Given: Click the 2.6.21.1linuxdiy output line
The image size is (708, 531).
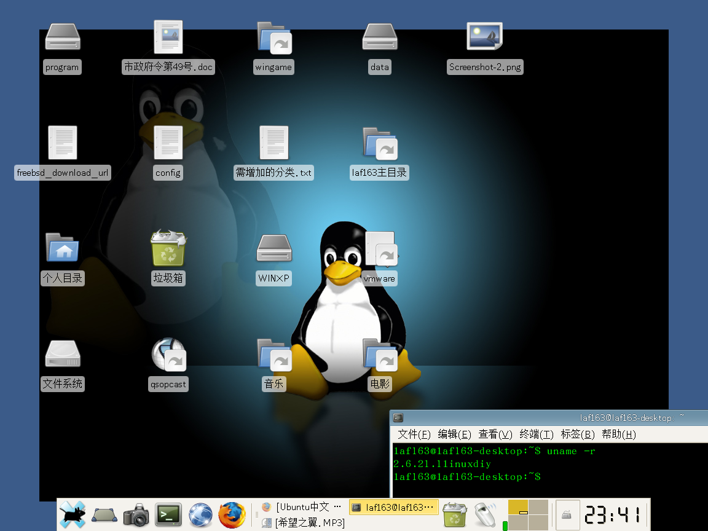Looking at the screenshot, I should coord(442,464).
